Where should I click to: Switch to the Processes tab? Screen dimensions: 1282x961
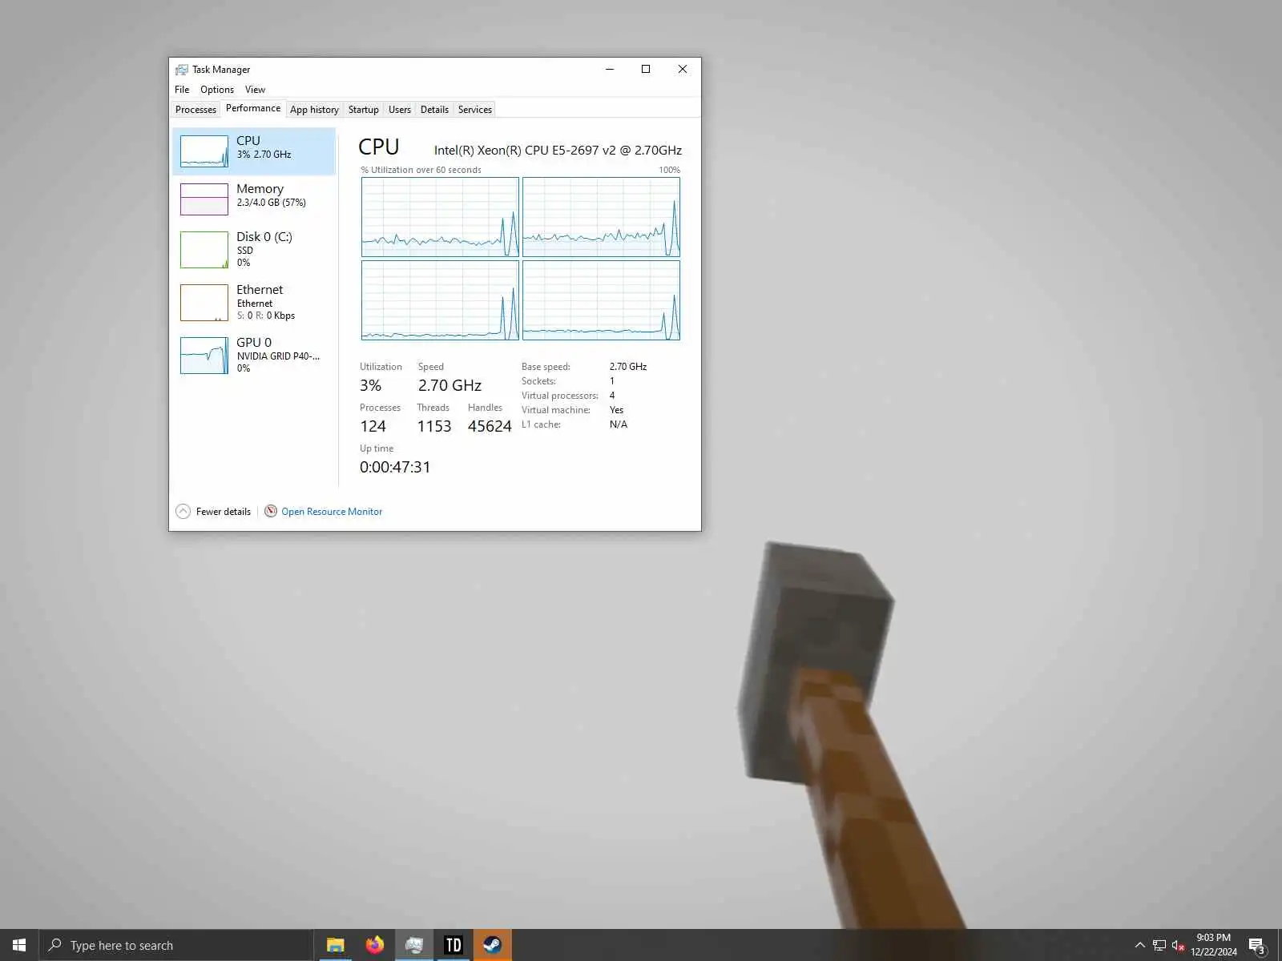[x=196, y=110]
